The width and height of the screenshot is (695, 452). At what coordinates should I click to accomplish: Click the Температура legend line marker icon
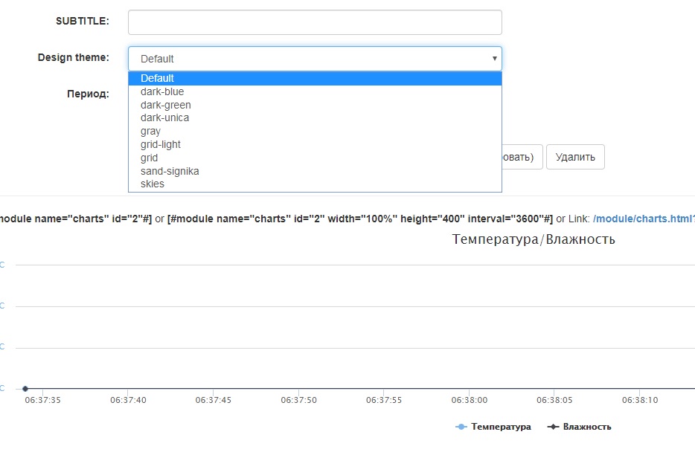click(x=461, y=427)
